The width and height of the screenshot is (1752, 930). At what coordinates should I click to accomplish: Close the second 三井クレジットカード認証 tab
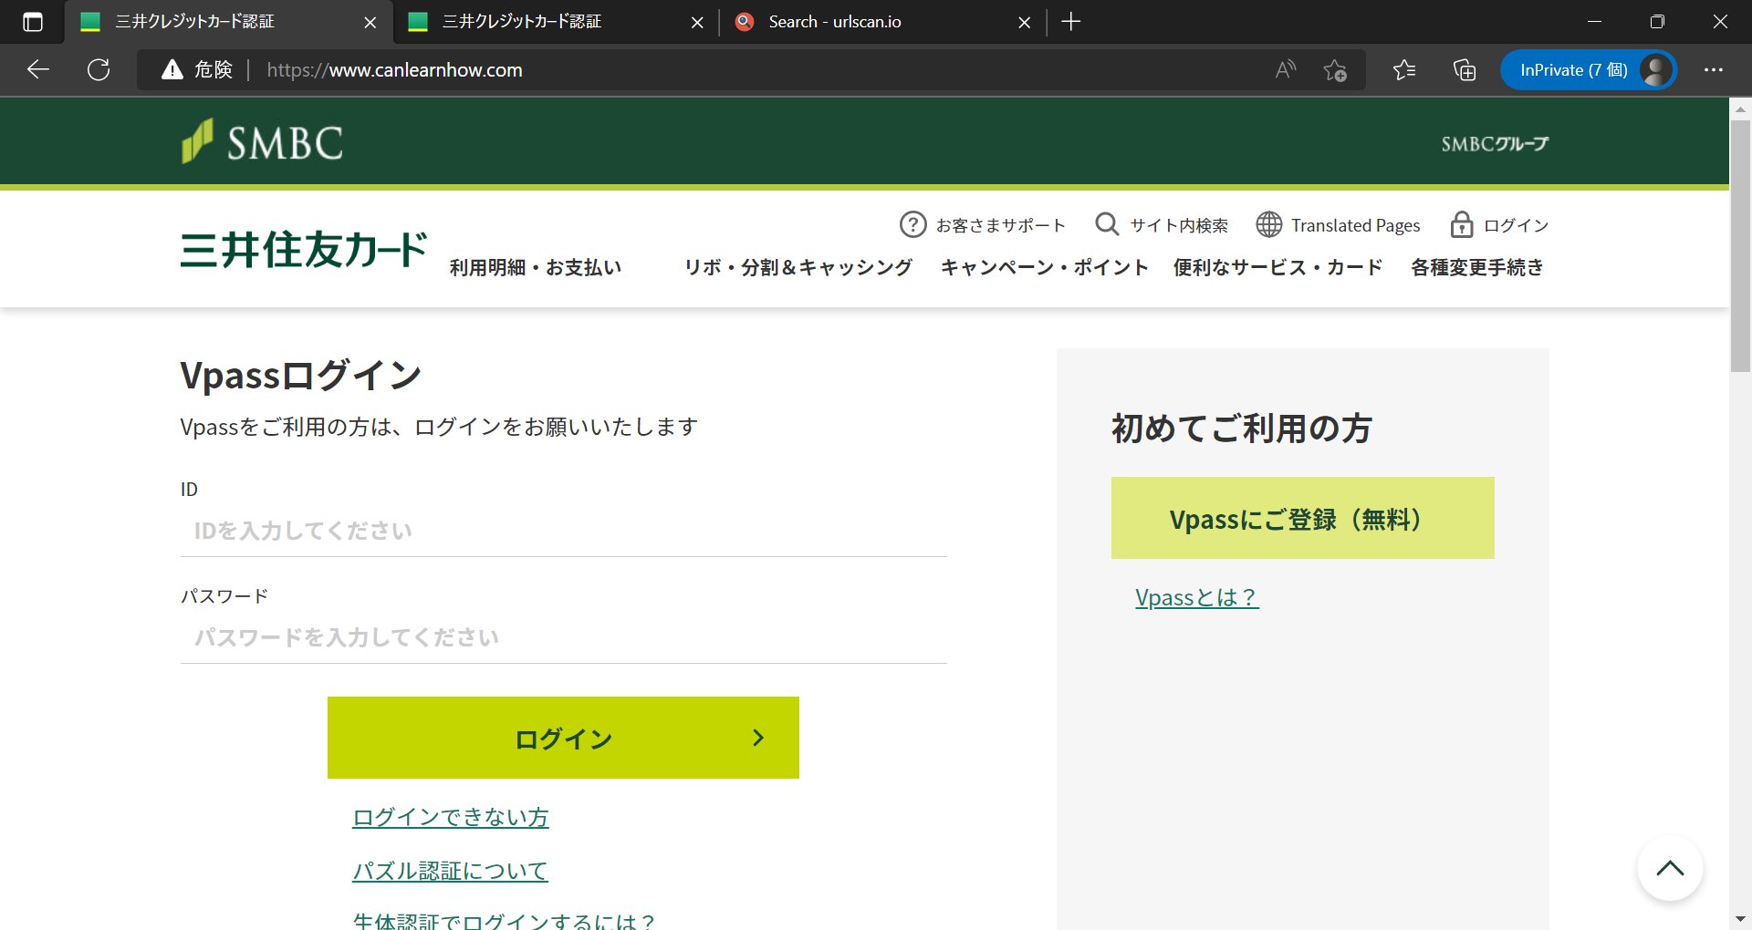pyautogui.click(x=697, y=22)
